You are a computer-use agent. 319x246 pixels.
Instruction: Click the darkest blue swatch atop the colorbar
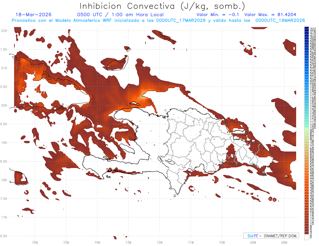(x=307, y=28)
